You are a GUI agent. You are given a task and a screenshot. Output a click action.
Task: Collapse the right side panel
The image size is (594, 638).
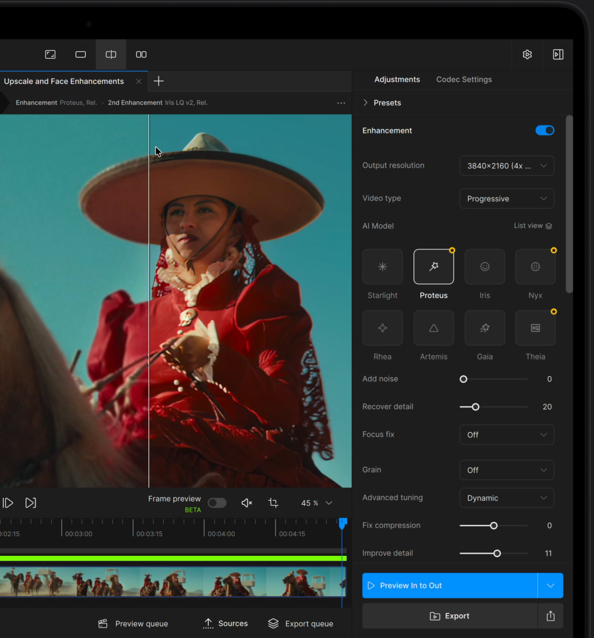pyautogui.click(x=557, y=54)
